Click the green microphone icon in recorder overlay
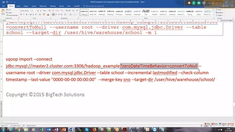Screen dimensions: 235x132 pos(194,3)
